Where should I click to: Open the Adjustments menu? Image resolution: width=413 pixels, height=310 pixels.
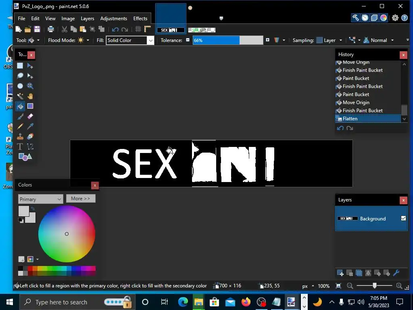[x=113, y=19]
